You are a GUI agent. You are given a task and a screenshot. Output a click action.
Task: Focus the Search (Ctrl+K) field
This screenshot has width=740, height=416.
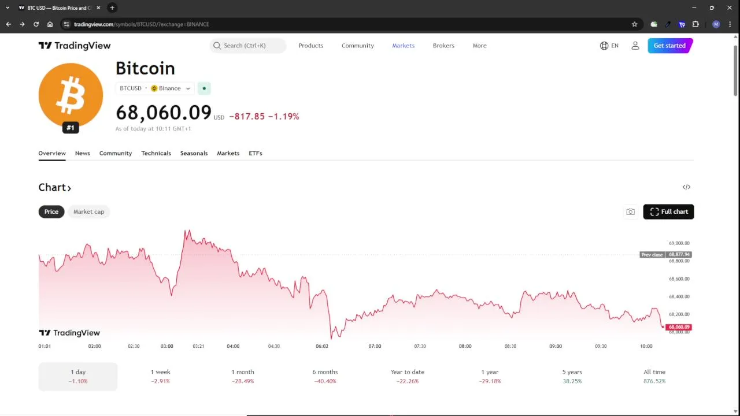[x=248, y=46]
